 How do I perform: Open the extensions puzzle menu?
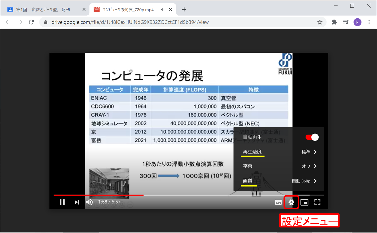334,22
